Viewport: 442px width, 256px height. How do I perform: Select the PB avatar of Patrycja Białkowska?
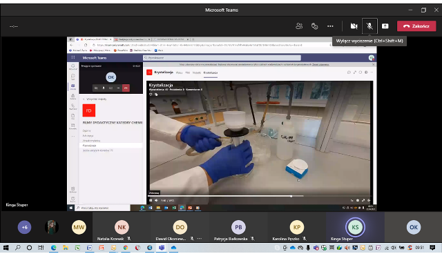click(x=238, y=227)
